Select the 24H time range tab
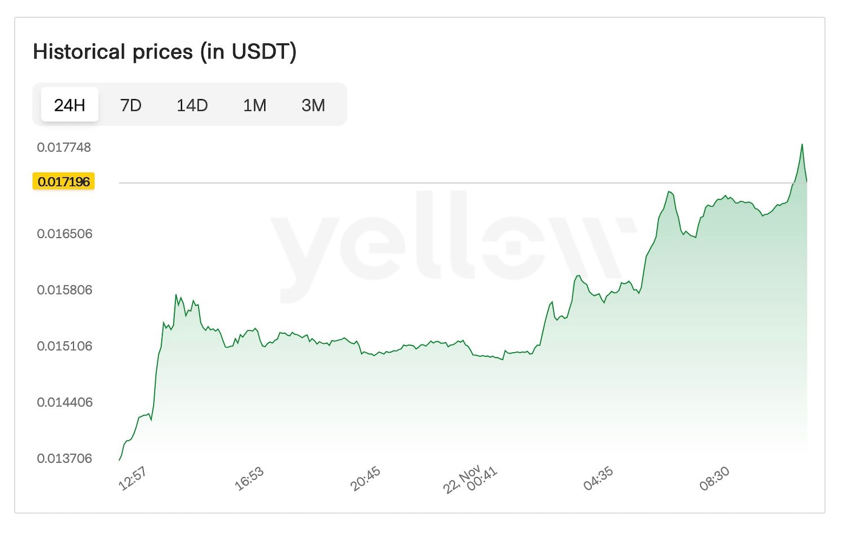The width and height of the screenshot is (845, 539). 69,105
